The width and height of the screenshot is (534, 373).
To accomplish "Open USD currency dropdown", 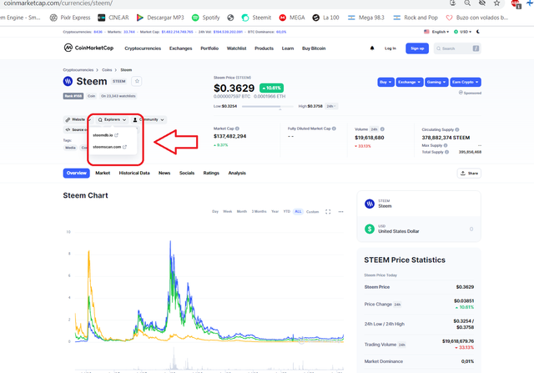I will pos(463,32).
